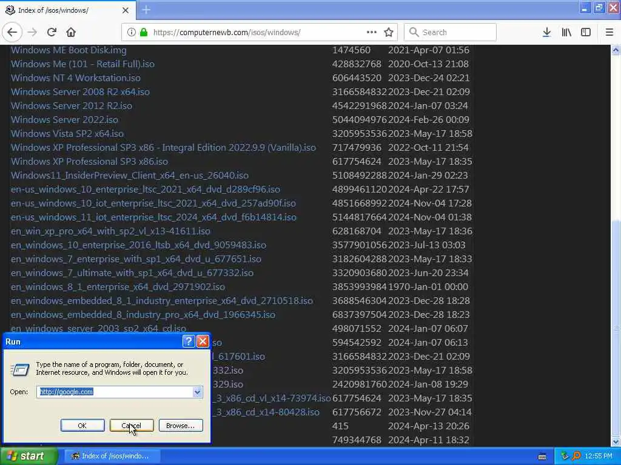Viewport: 621px width, 465px height.
Task: Click the orange magnifier tray icon
Action: click(576, 456)
